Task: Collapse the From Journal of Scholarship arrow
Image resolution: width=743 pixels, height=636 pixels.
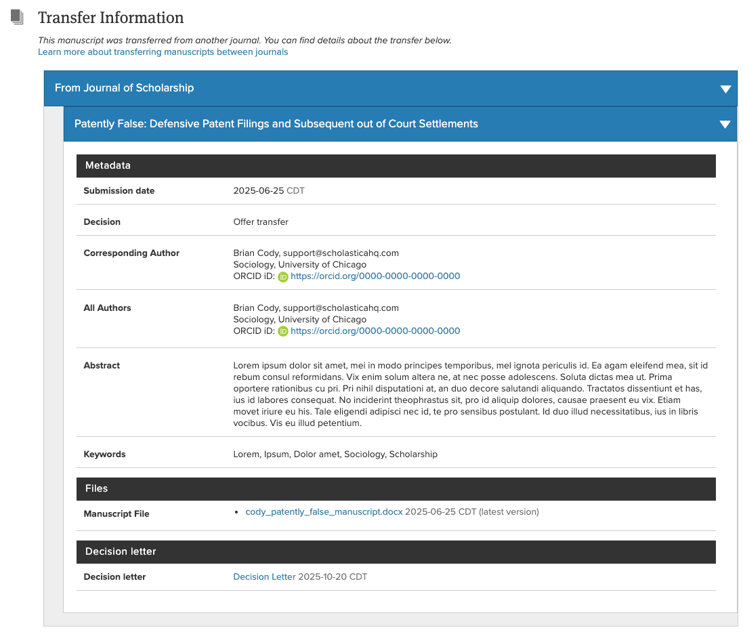Action: pyautogui.click(x=725, y=89)
